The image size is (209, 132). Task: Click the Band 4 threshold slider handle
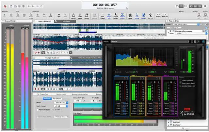pyautogui.click(x=171, y=82)
